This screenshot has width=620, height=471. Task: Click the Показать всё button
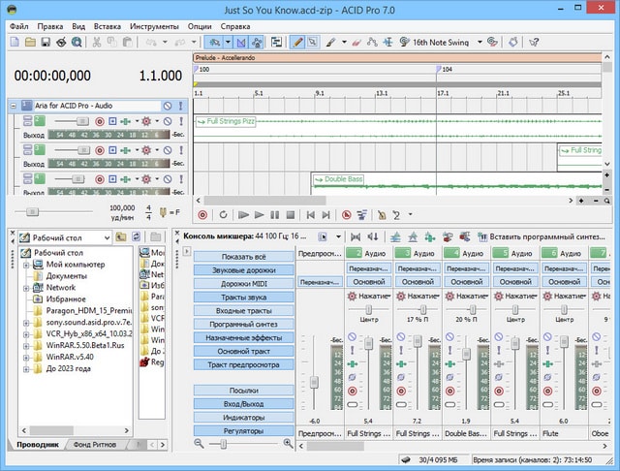pyautogui.click(x=244, y=256)
